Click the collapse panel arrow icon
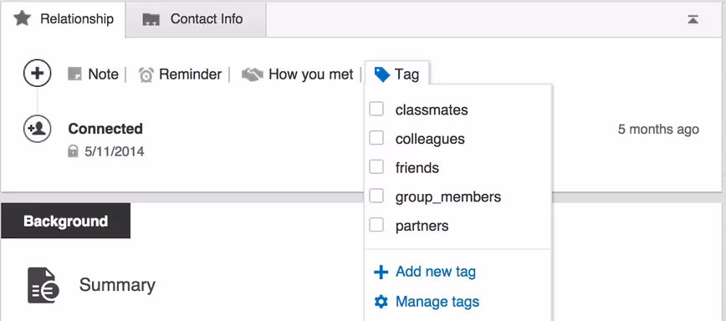This screenshot has width=726, height=321. [x=693, y=19]
